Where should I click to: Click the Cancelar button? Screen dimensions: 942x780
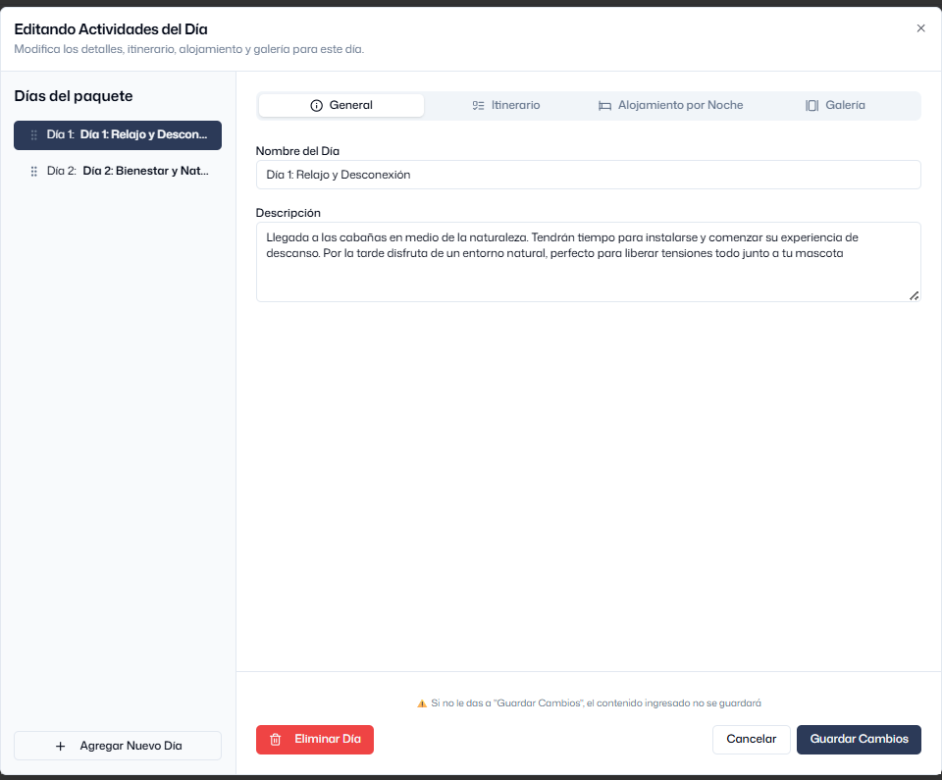751,739
